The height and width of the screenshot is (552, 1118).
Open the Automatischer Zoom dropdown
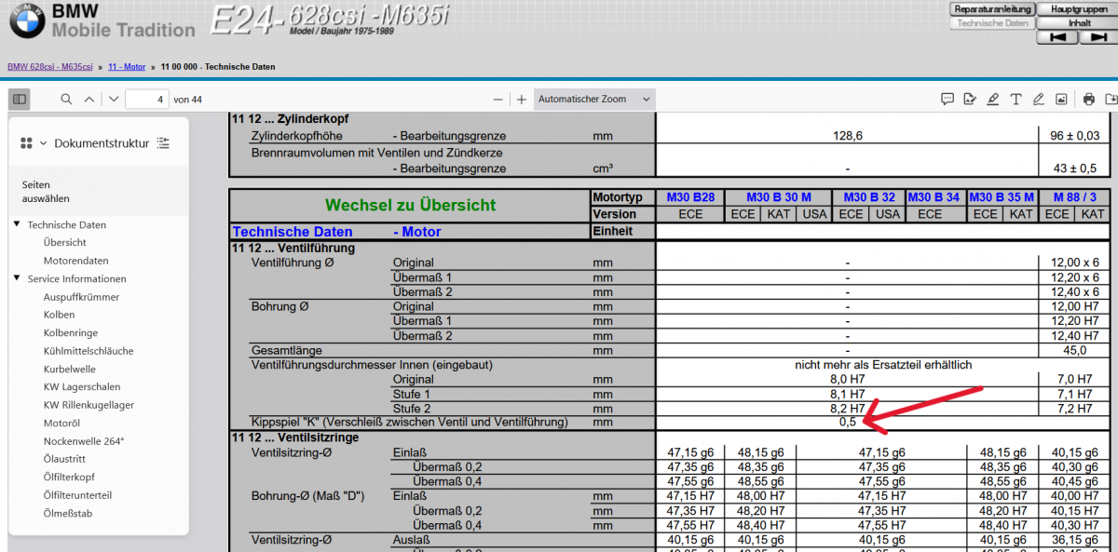coord(594,100)
